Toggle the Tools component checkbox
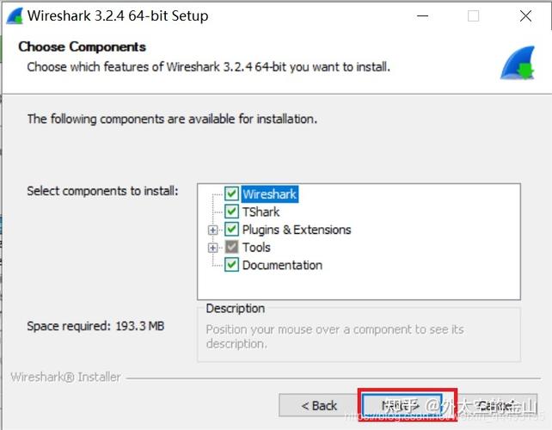This screenshot has width=552, height=430. [231, 248]
